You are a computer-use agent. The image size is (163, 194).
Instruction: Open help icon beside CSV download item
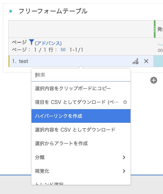125,102
